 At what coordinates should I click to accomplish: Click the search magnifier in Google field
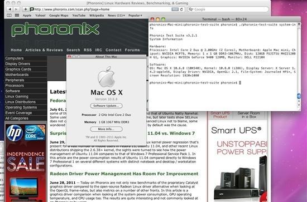(x=191, y=9)
